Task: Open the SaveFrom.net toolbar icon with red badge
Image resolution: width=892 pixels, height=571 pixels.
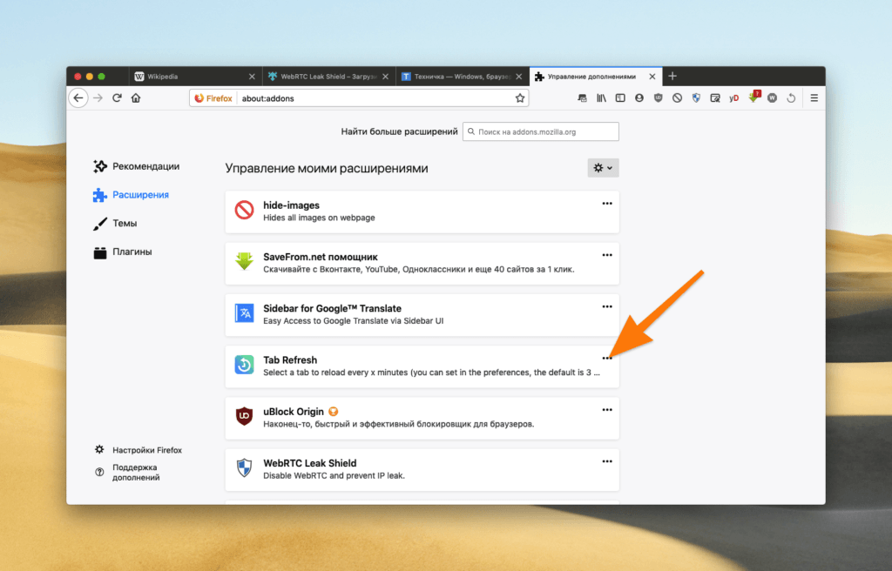Action: tap(754, 97)
